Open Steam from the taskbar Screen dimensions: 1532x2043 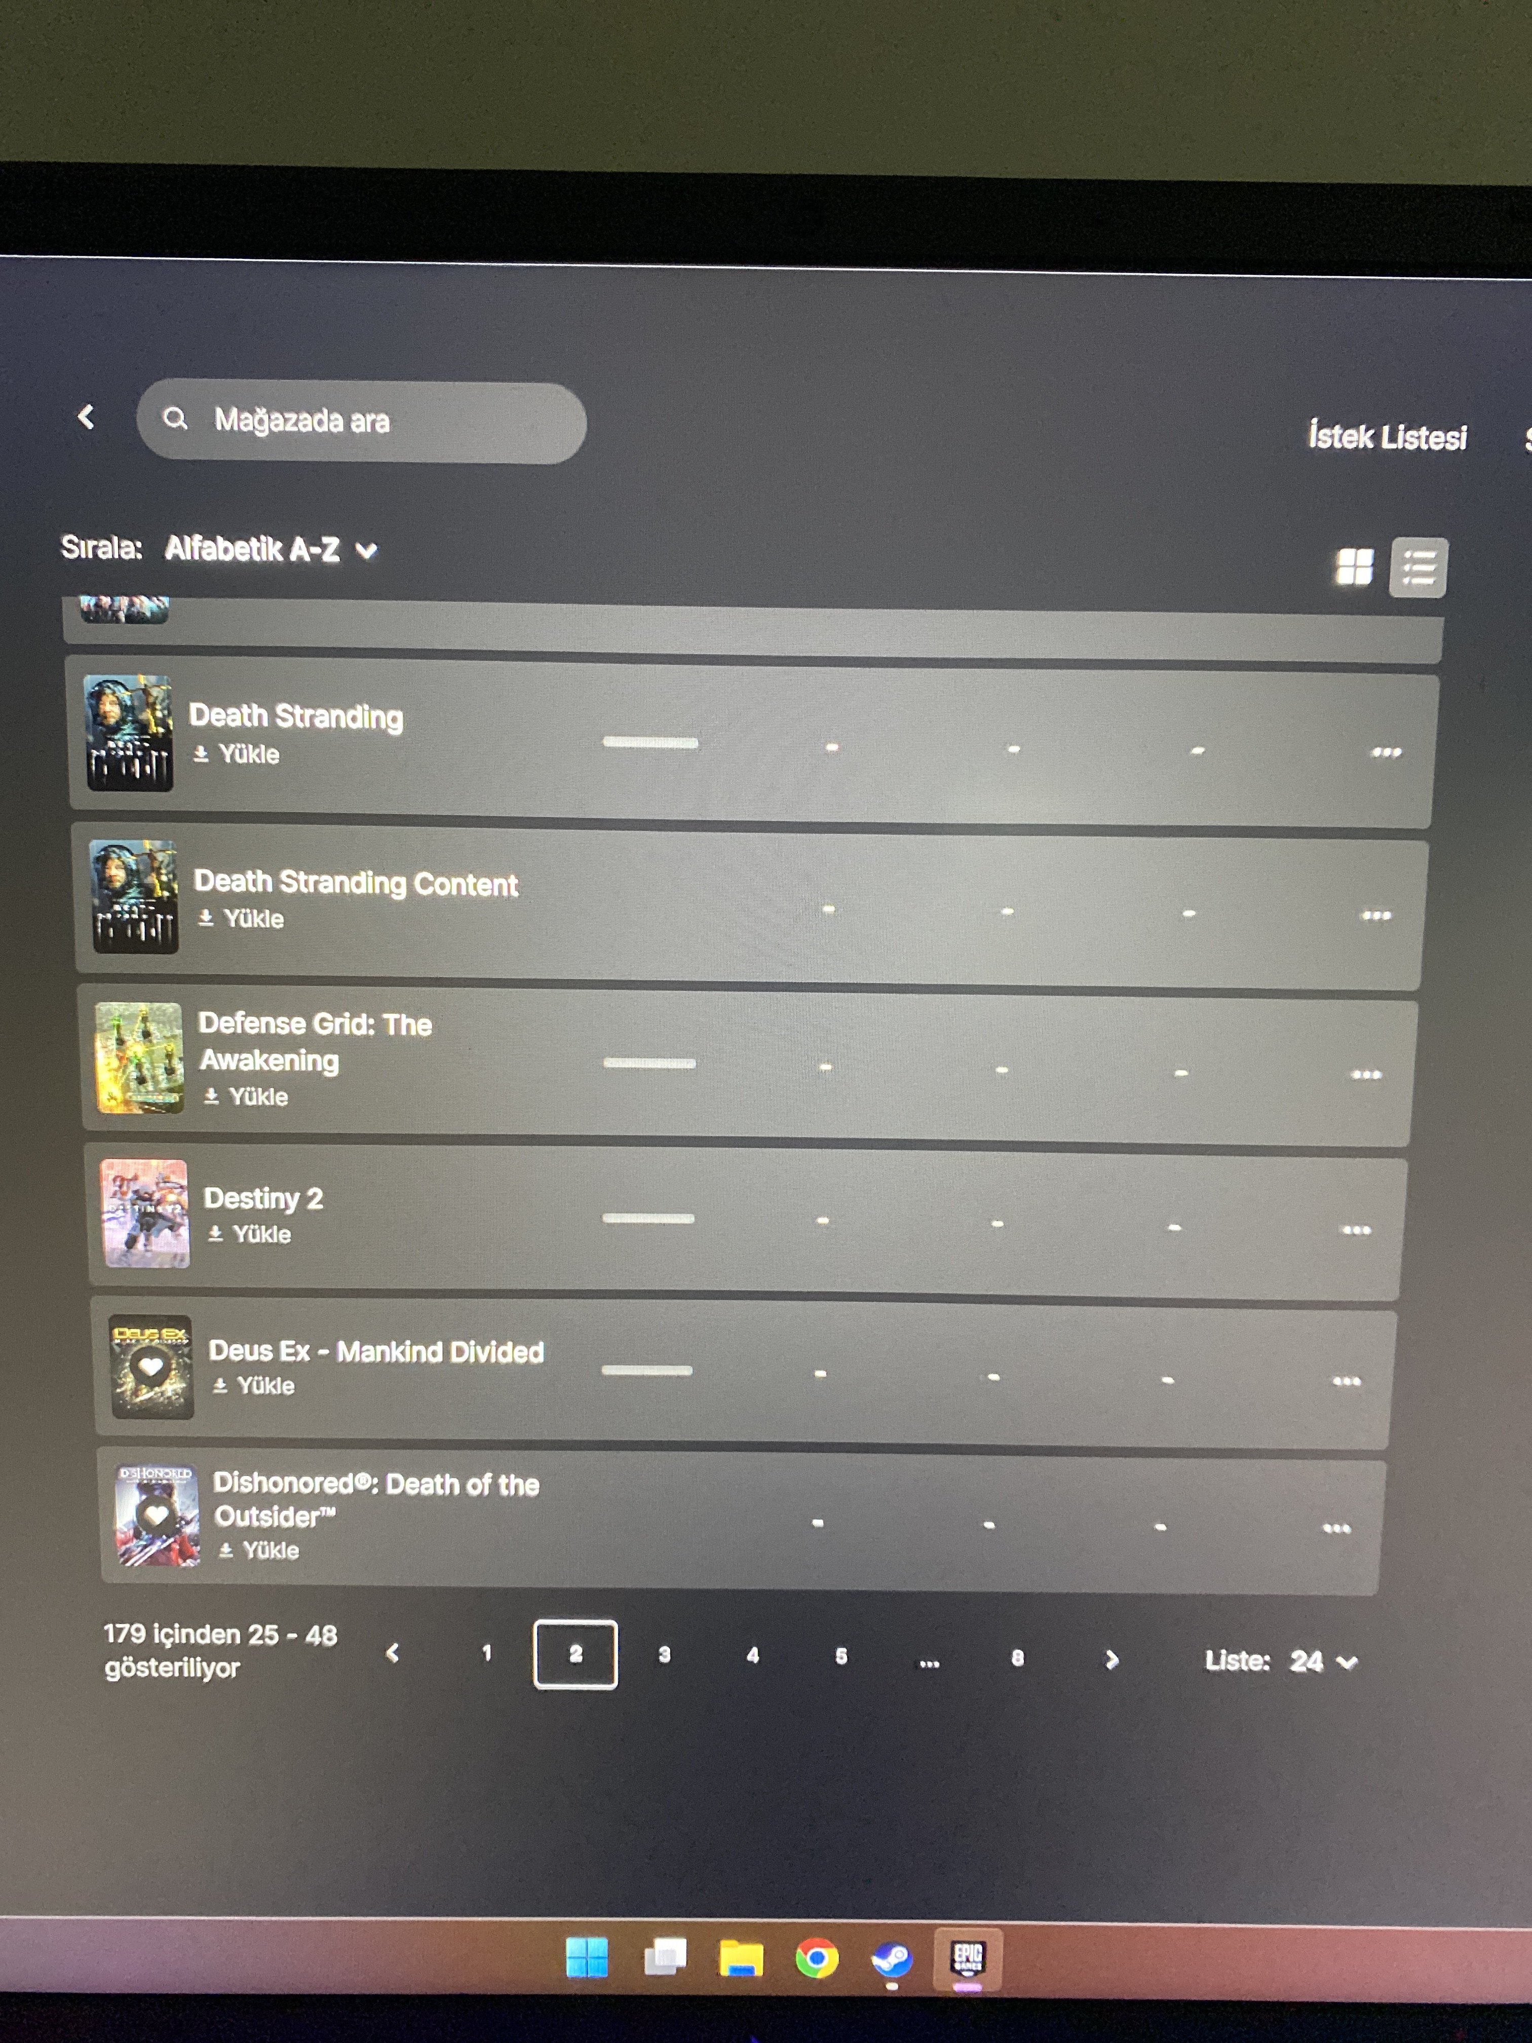[x=891, y=1959]
